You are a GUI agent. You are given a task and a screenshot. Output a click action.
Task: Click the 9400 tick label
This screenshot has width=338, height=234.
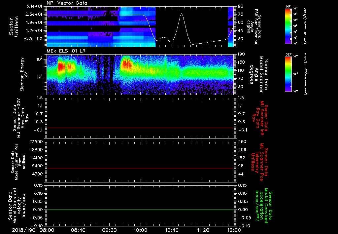point(38,166)
